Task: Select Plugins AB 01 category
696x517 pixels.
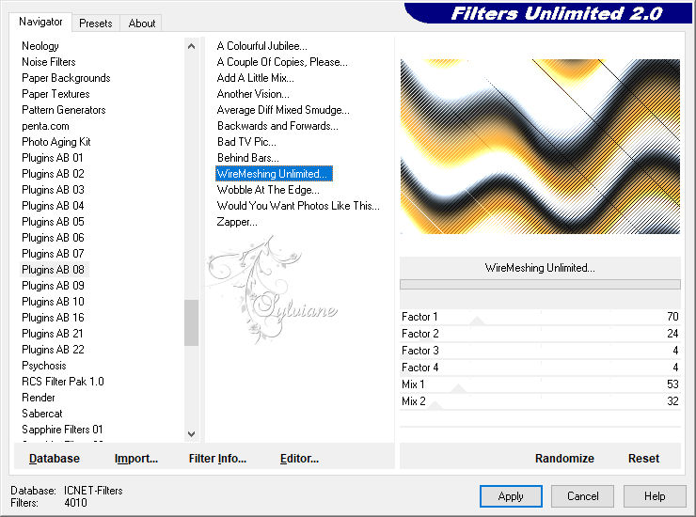Action: point(53,158)
